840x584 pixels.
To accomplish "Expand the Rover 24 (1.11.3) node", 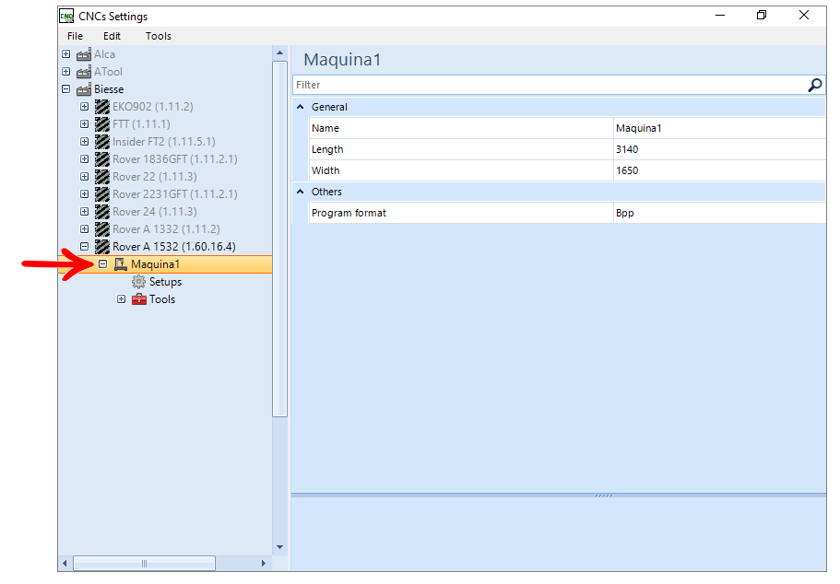I will click(x=84, y=212).
